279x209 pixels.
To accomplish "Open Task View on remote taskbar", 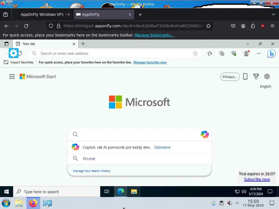I will [107, 192].
